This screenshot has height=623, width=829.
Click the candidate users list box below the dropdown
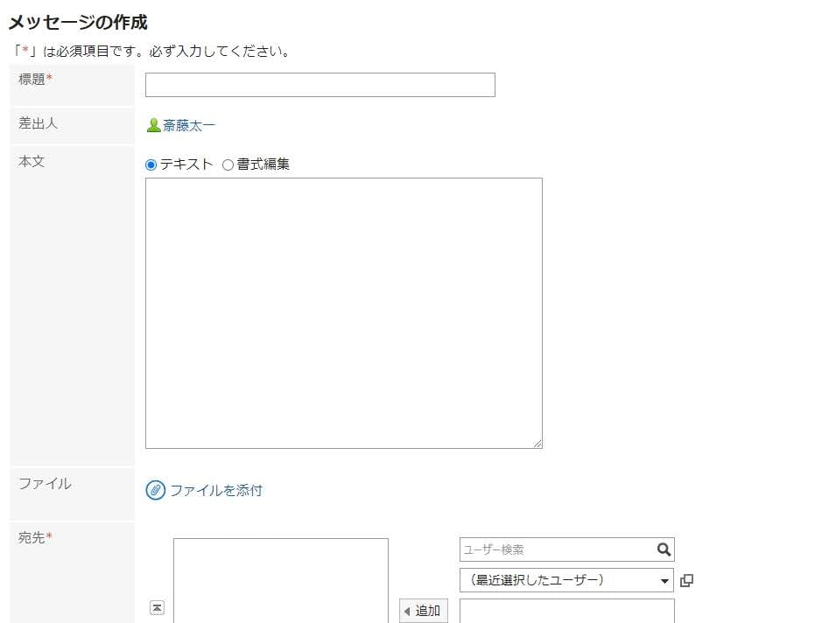566,611
